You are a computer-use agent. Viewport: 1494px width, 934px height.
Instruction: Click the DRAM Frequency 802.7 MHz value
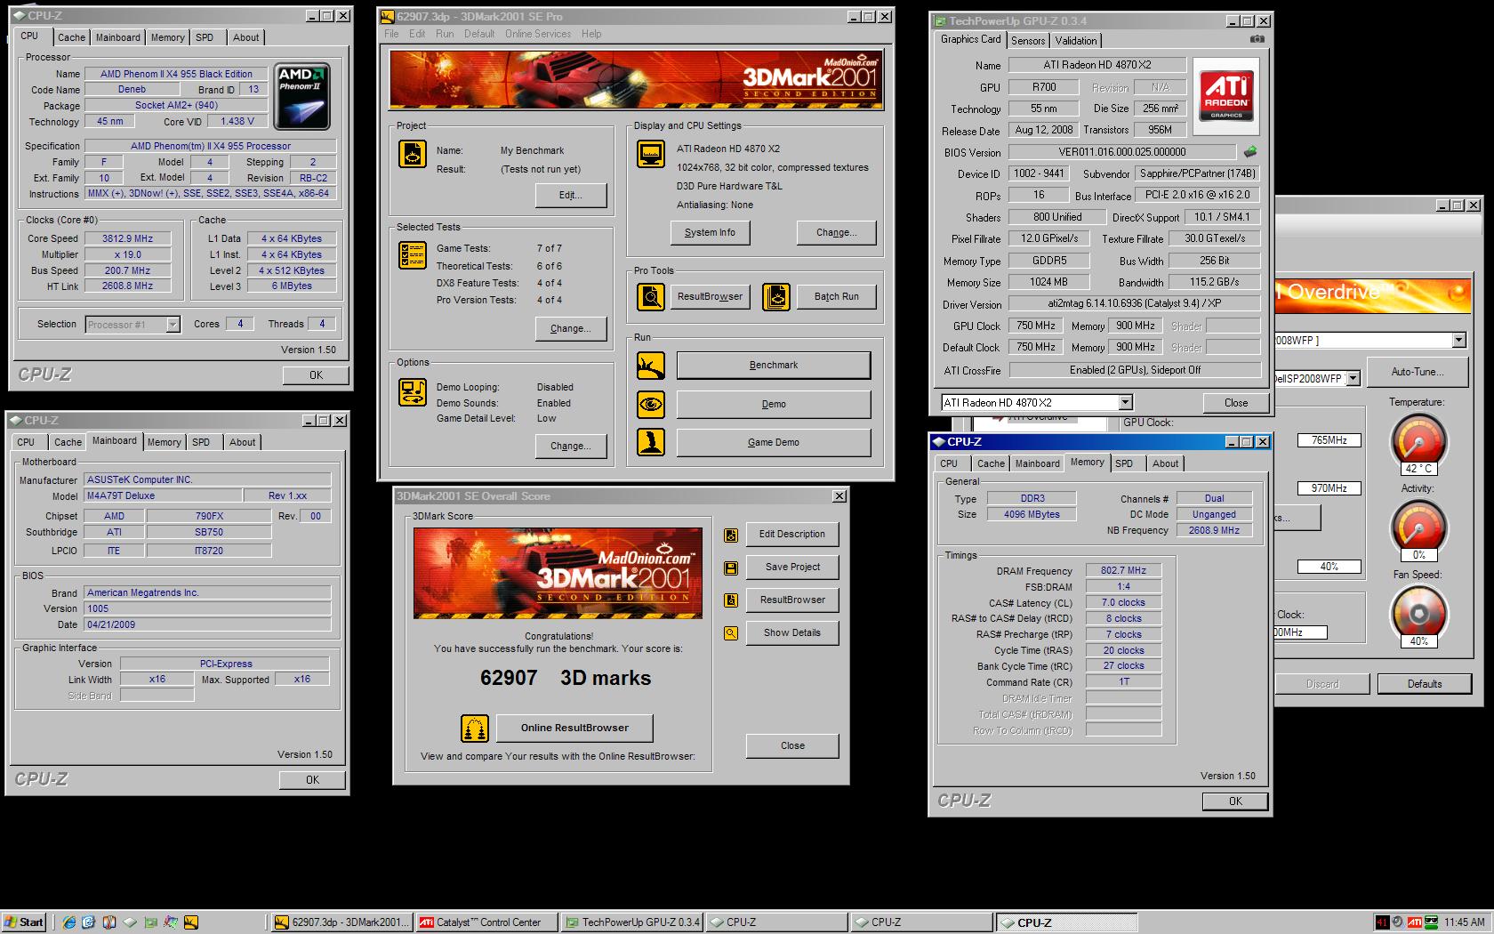coord(1123,571)
